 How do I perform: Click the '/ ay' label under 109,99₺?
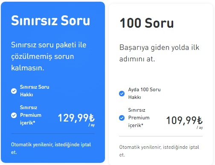coord(200,127)
